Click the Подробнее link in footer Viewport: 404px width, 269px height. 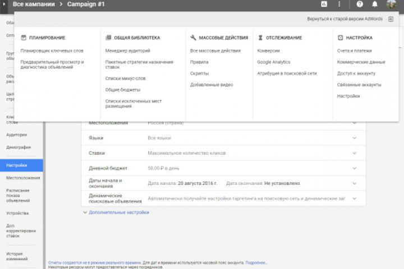255,262
